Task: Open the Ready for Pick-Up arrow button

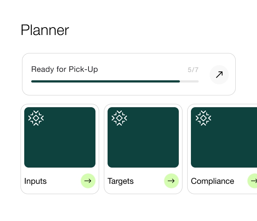Action: [219, 75]
